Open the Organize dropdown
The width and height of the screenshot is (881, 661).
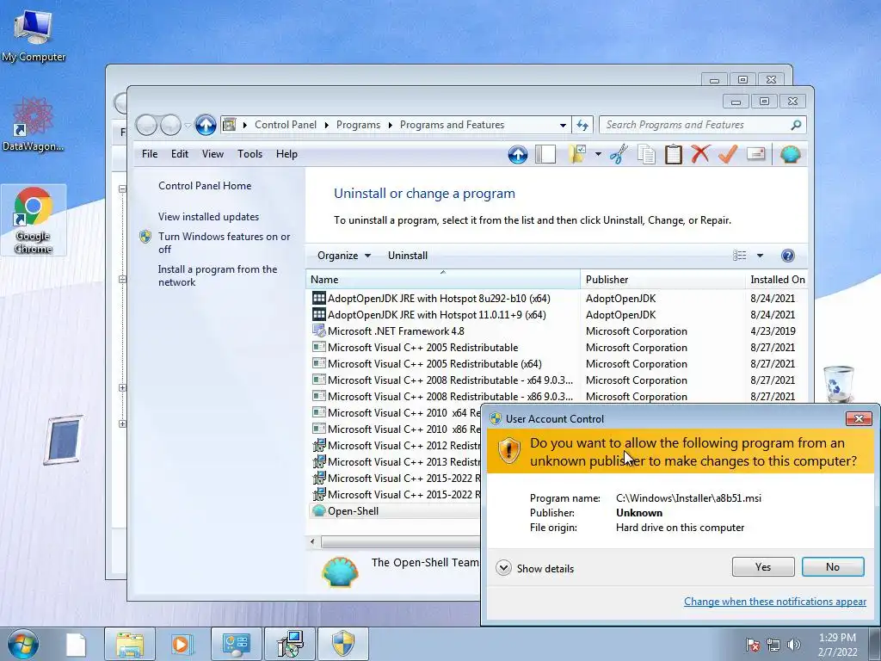click(x=344, y=256)
